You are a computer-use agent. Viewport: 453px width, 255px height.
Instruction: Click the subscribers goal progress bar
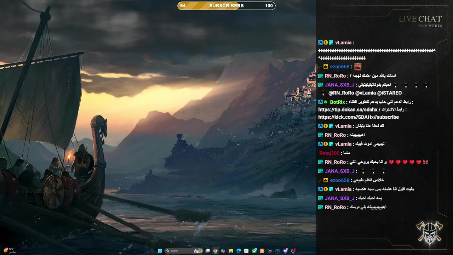226,6
